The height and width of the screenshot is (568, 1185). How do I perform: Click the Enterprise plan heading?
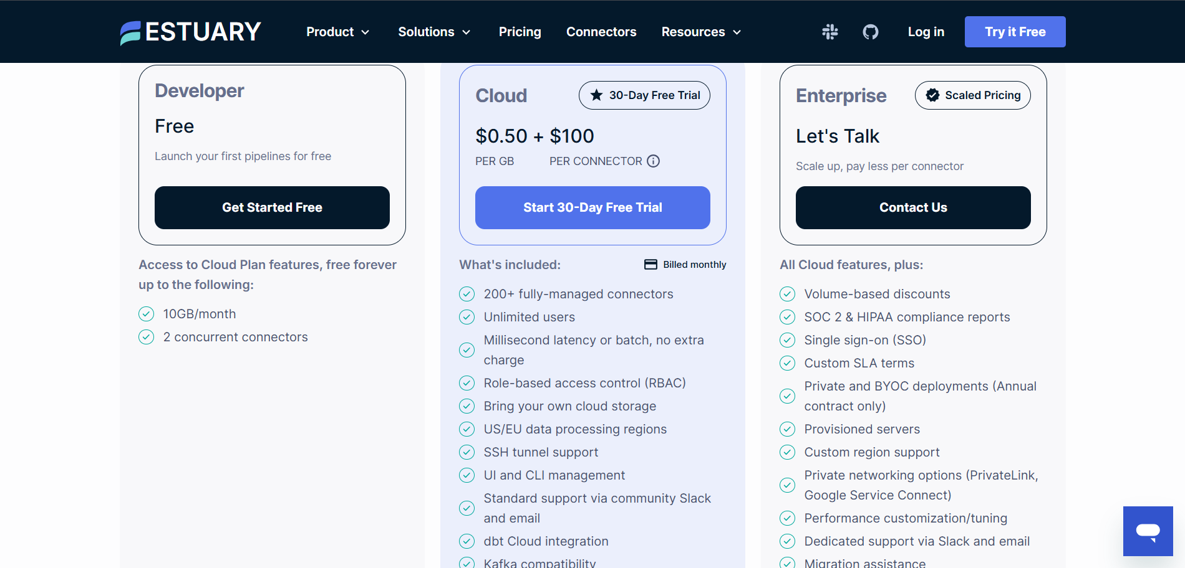(x=841, y=96)
